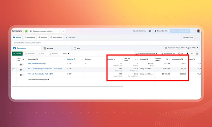Sort by the Impressions column
This screenshot has width=212, height=127.
[177, 59]
